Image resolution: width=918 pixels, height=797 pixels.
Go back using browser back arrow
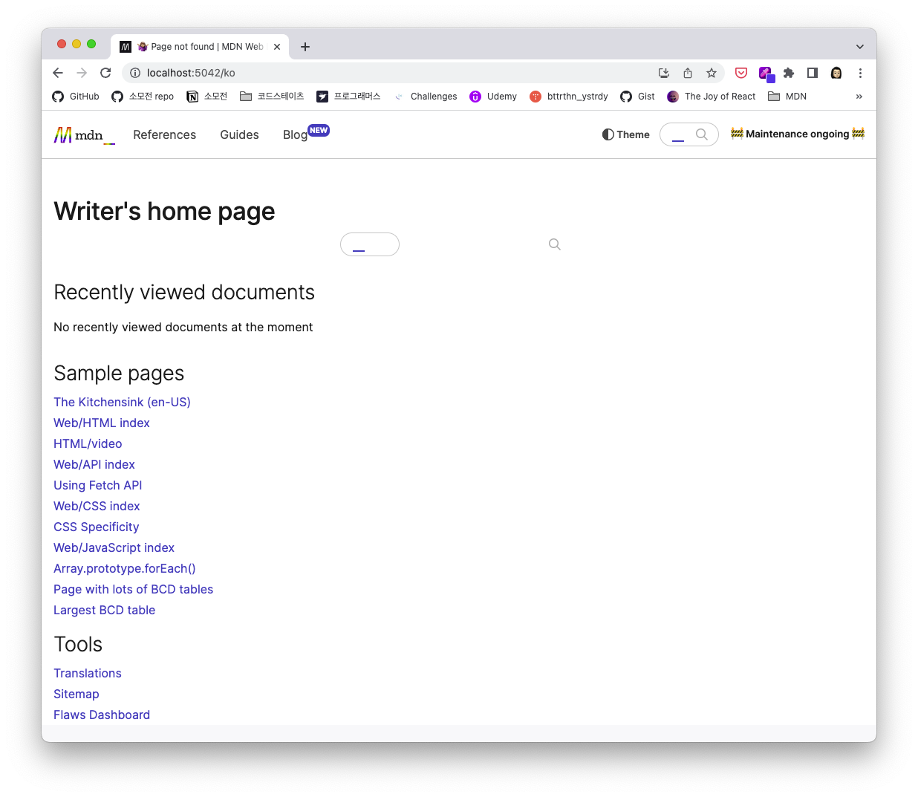pos(58,73)
